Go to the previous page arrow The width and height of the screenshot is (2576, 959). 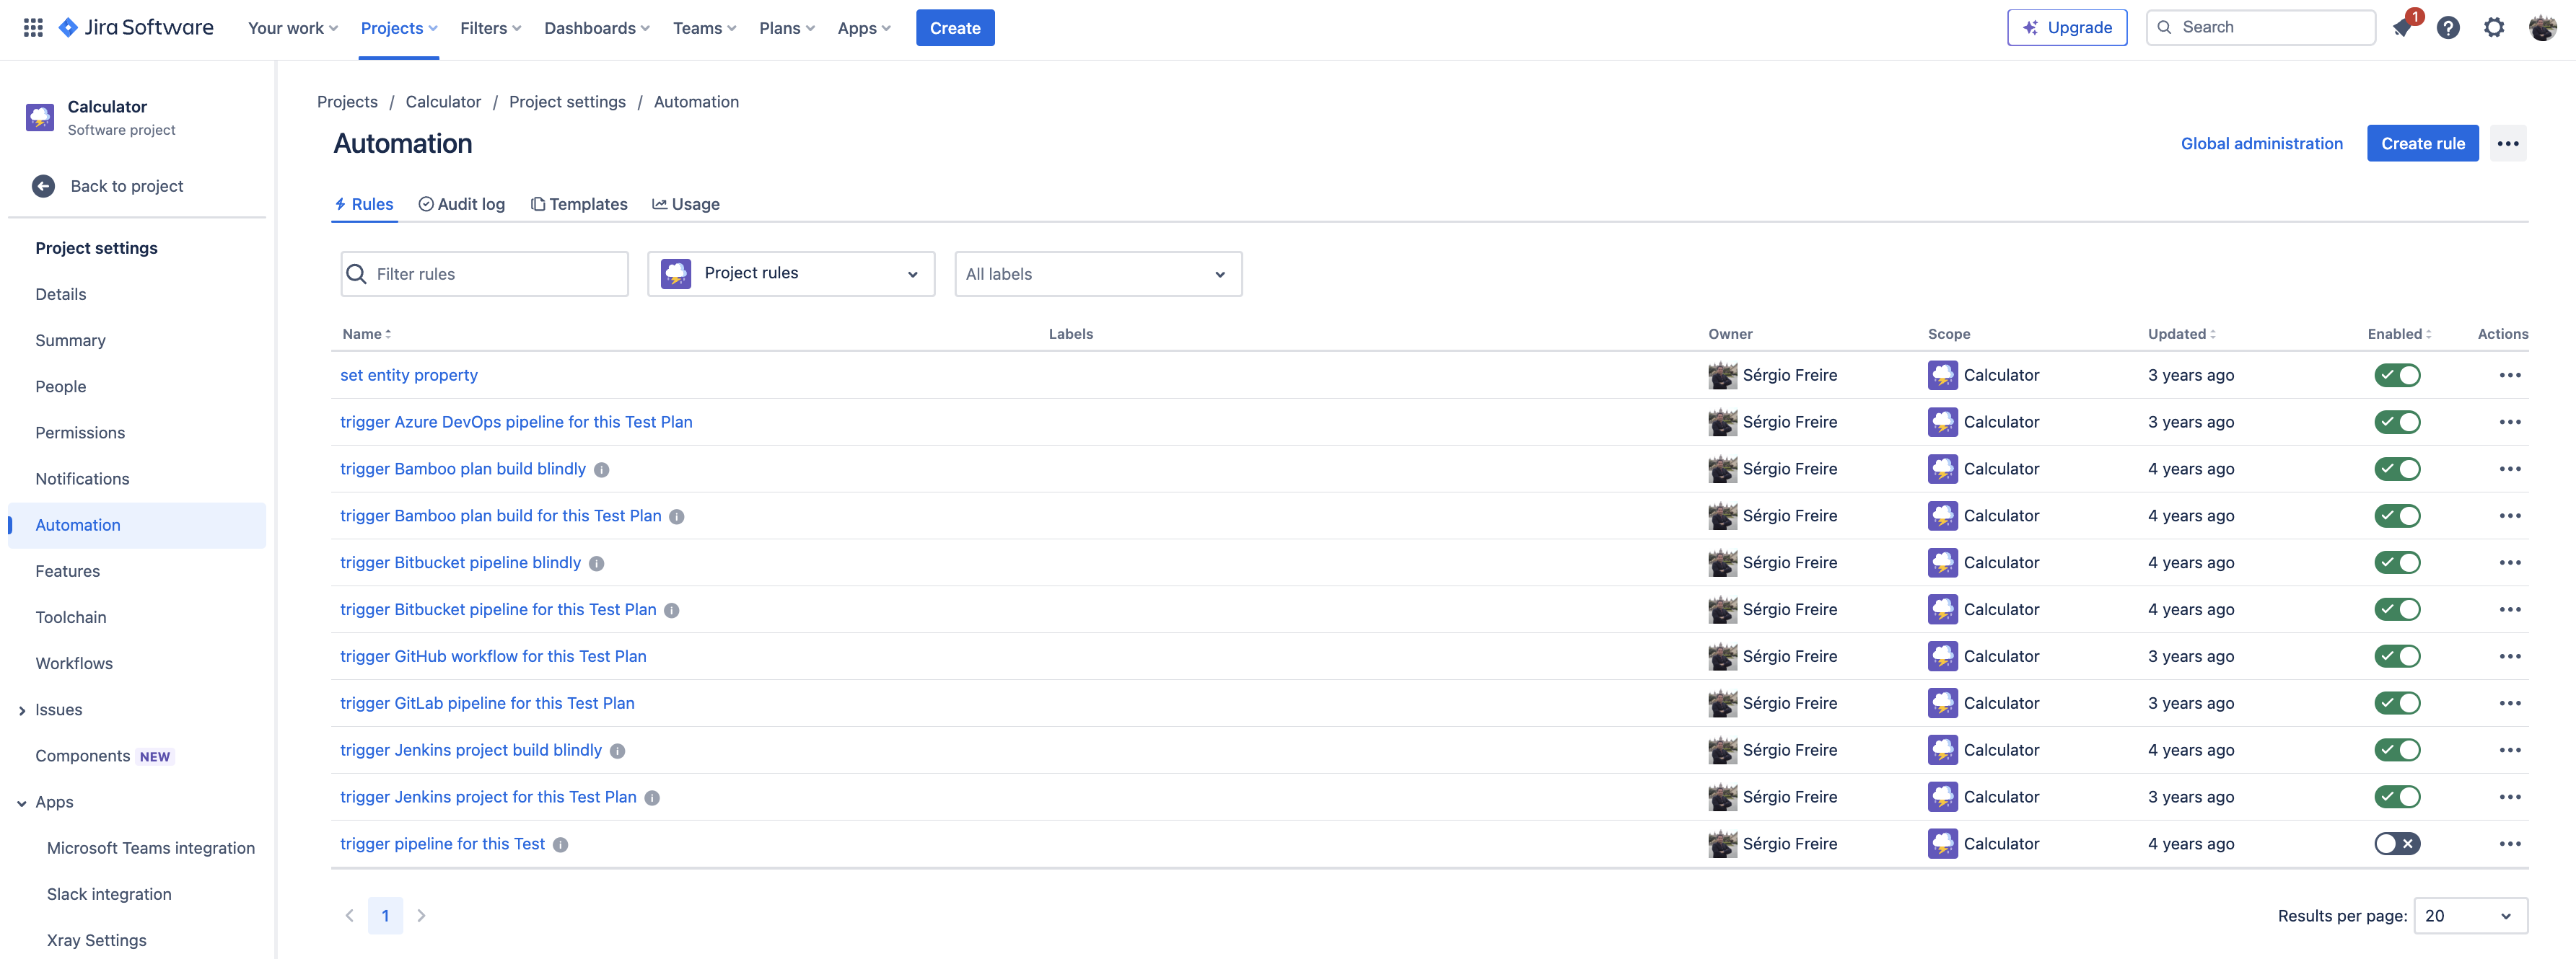click(x=350, y=916)
